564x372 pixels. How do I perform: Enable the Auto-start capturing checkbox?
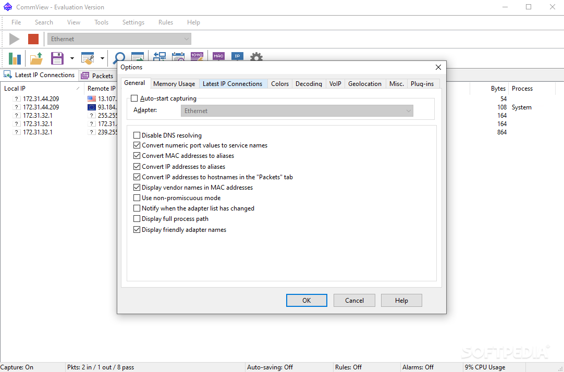(134, 98)
